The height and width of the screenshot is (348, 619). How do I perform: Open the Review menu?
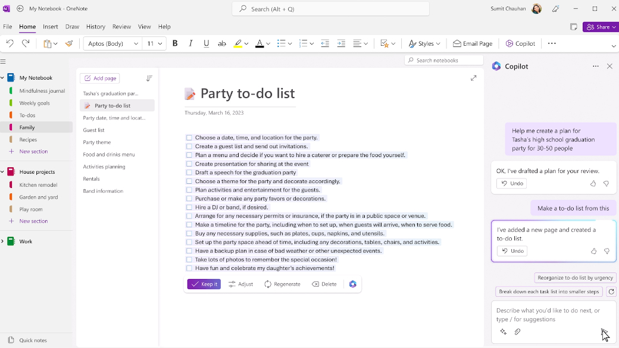pyautogui.click(x=121, y=27)
